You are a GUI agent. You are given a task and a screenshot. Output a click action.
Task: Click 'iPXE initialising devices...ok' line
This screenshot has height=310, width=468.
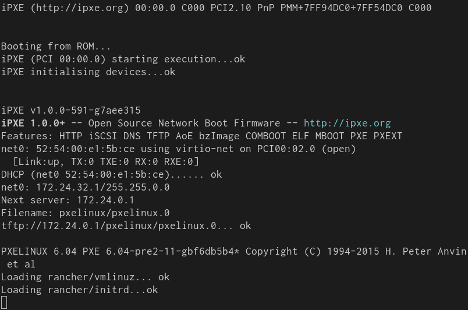(x=88, y=72)
